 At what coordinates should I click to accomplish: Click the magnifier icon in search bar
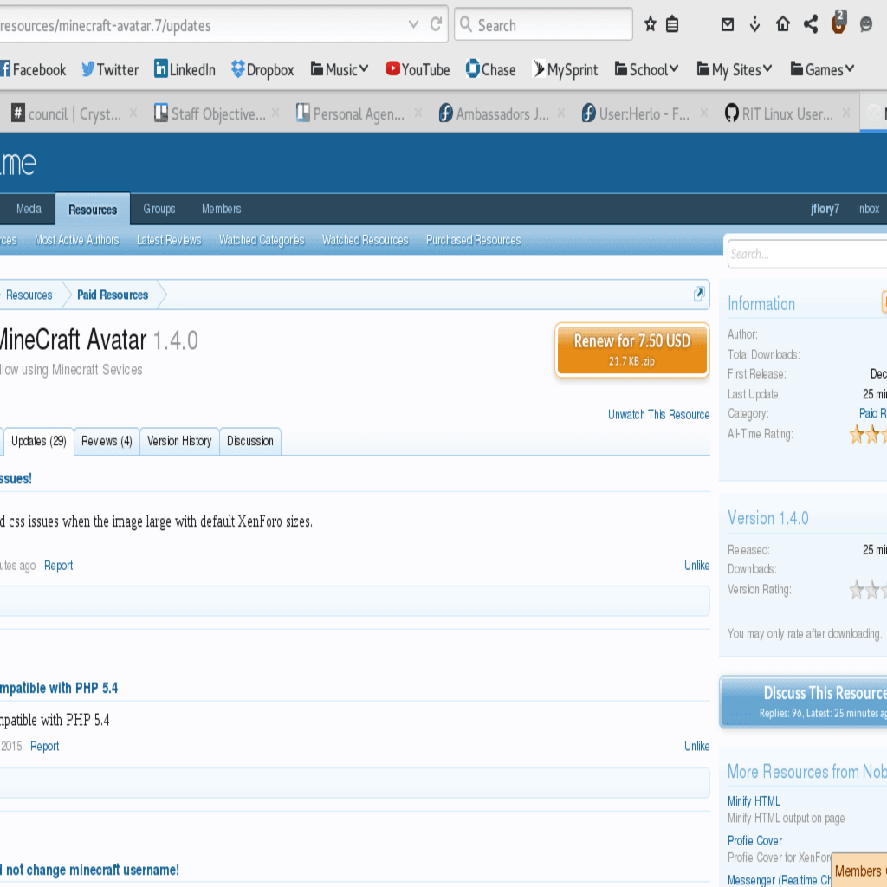point(465,24)
